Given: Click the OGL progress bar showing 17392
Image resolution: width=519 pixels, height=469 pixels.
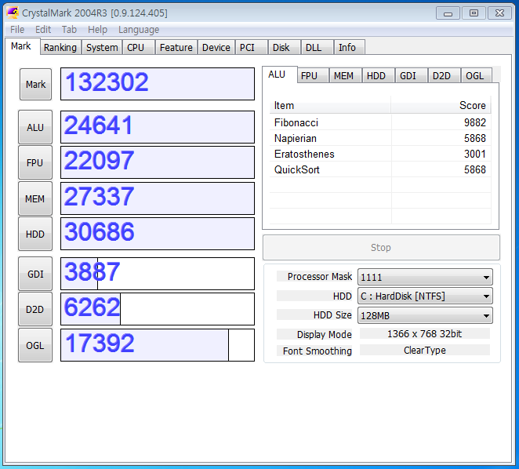Looking at the screenshot, I should 158,345.
